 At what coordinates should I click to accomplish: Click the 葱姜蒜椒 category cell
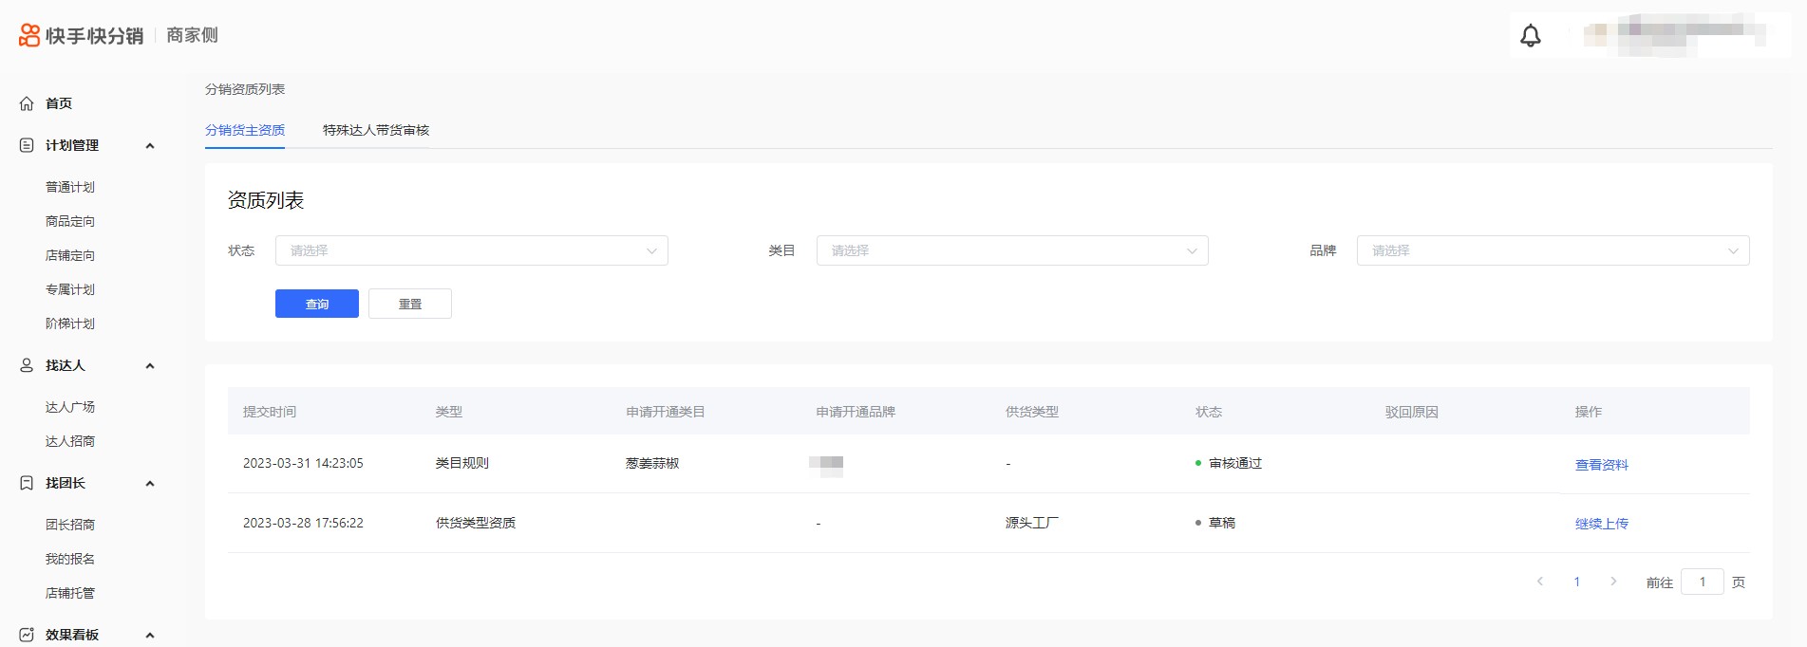(652, 463)
